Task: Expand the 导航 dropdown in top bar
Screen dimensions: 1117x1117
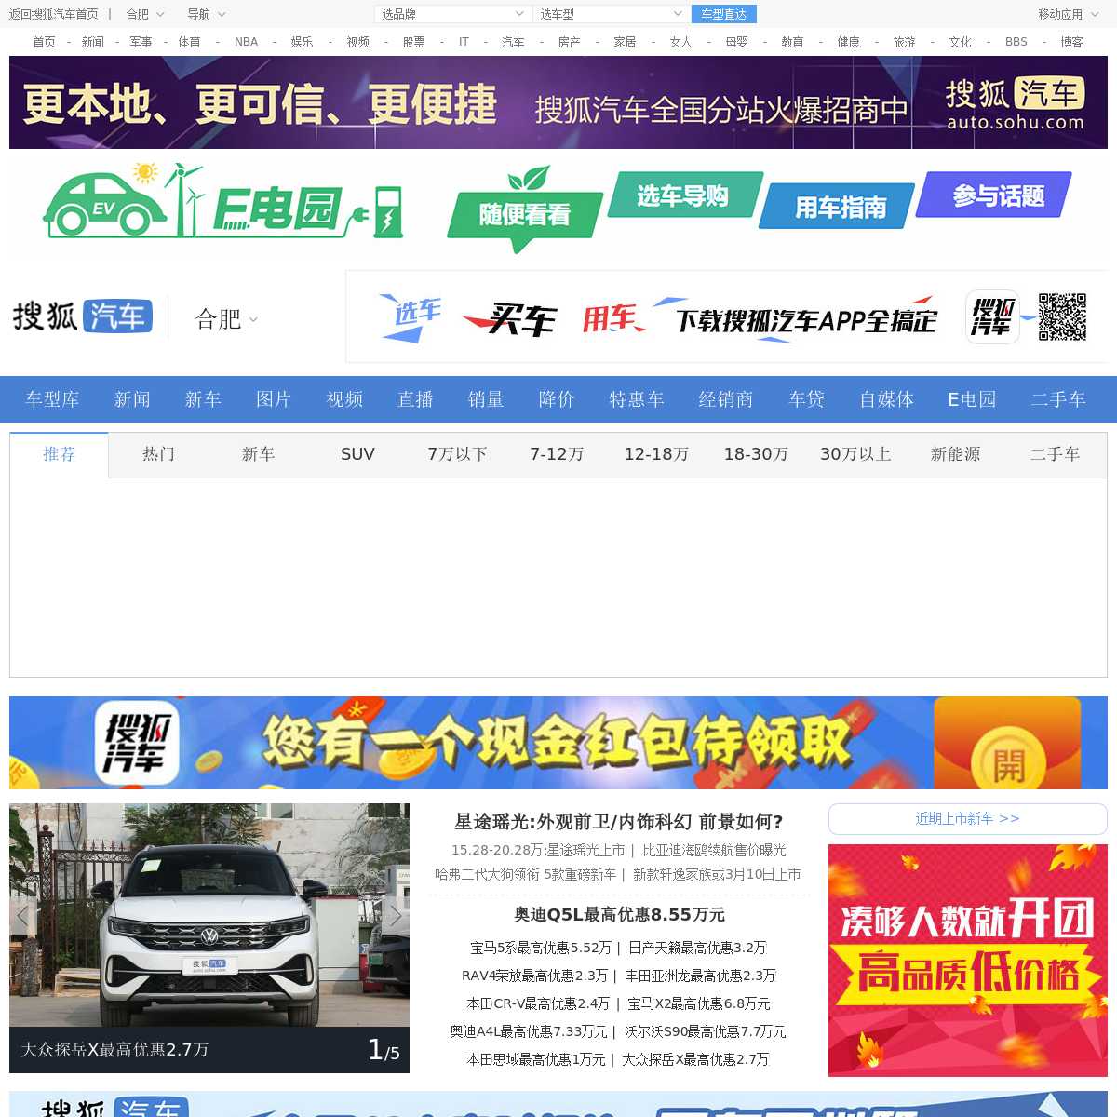Action: (207, 14)
